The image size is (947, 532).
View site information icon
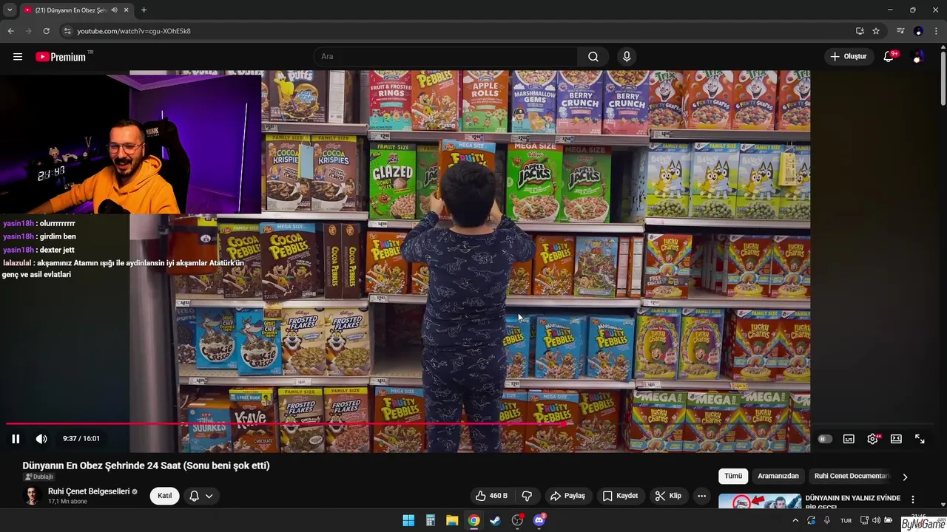click(67, 31)
